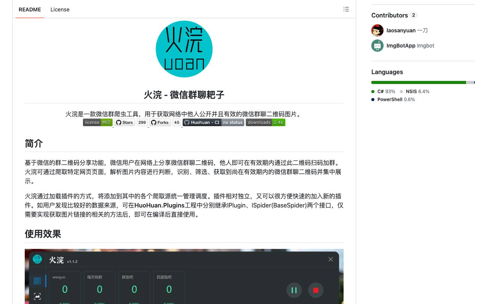Click the gray NSIS segment of language bar
Image resolution: width=487 pixels, height=304 pixels.
(x=470, y=82)
